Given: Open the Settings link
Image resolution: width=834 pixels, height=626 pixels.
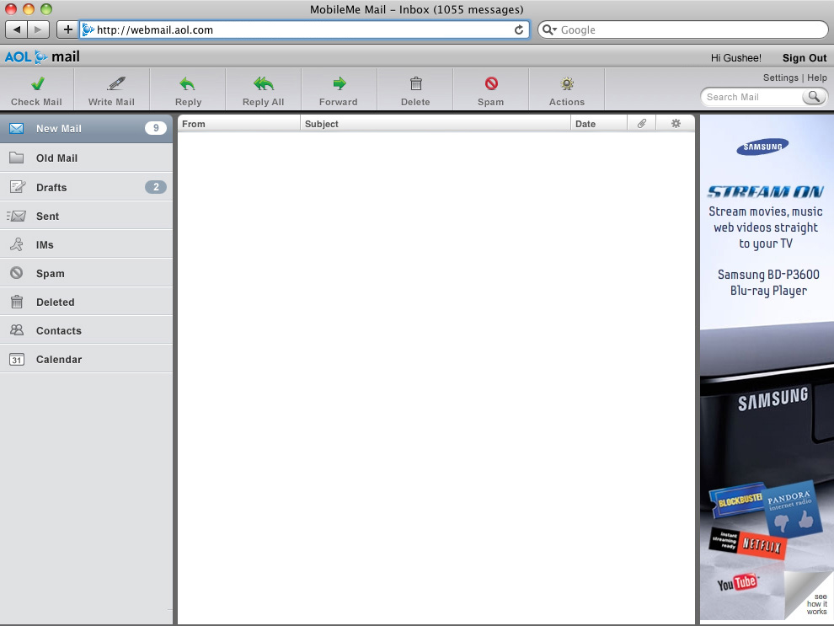Looking at the screenshot, I should (x=780, y=78).
